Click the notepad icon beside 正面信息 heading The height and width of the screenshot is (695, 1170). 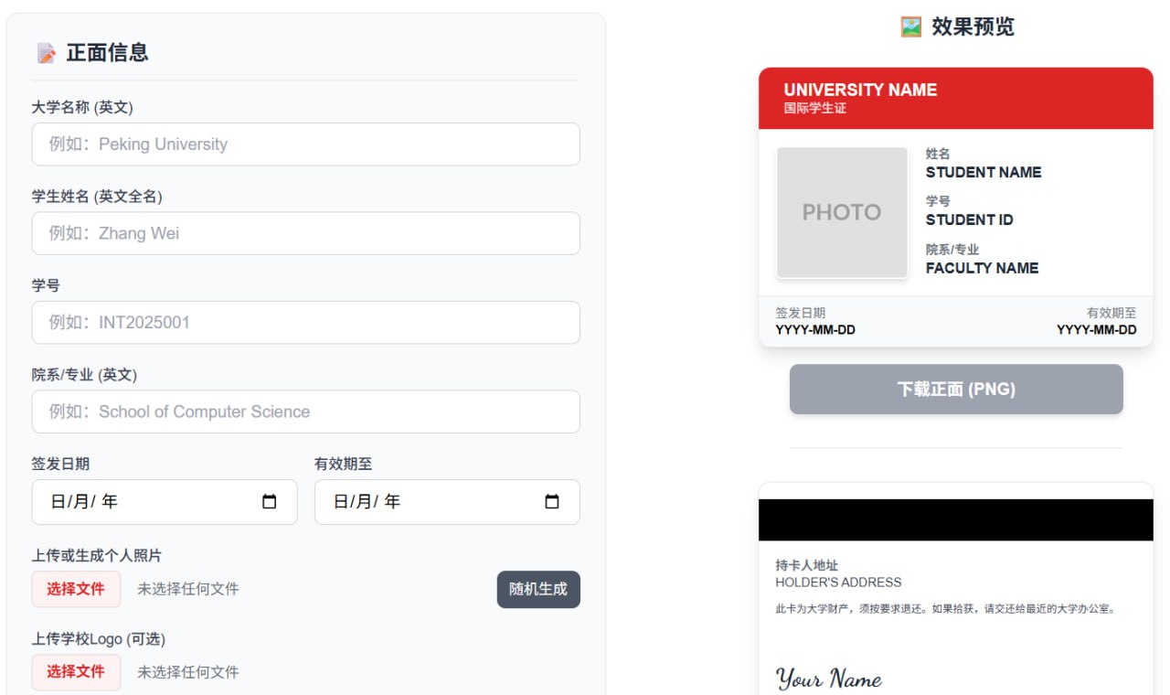pos(46,53)
